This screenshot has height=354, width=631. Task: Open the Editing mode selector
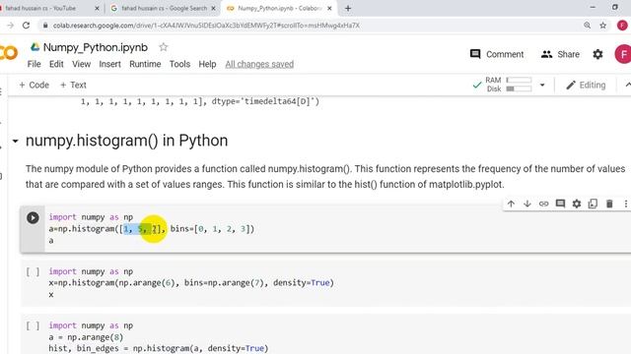(x=586, y=86)
